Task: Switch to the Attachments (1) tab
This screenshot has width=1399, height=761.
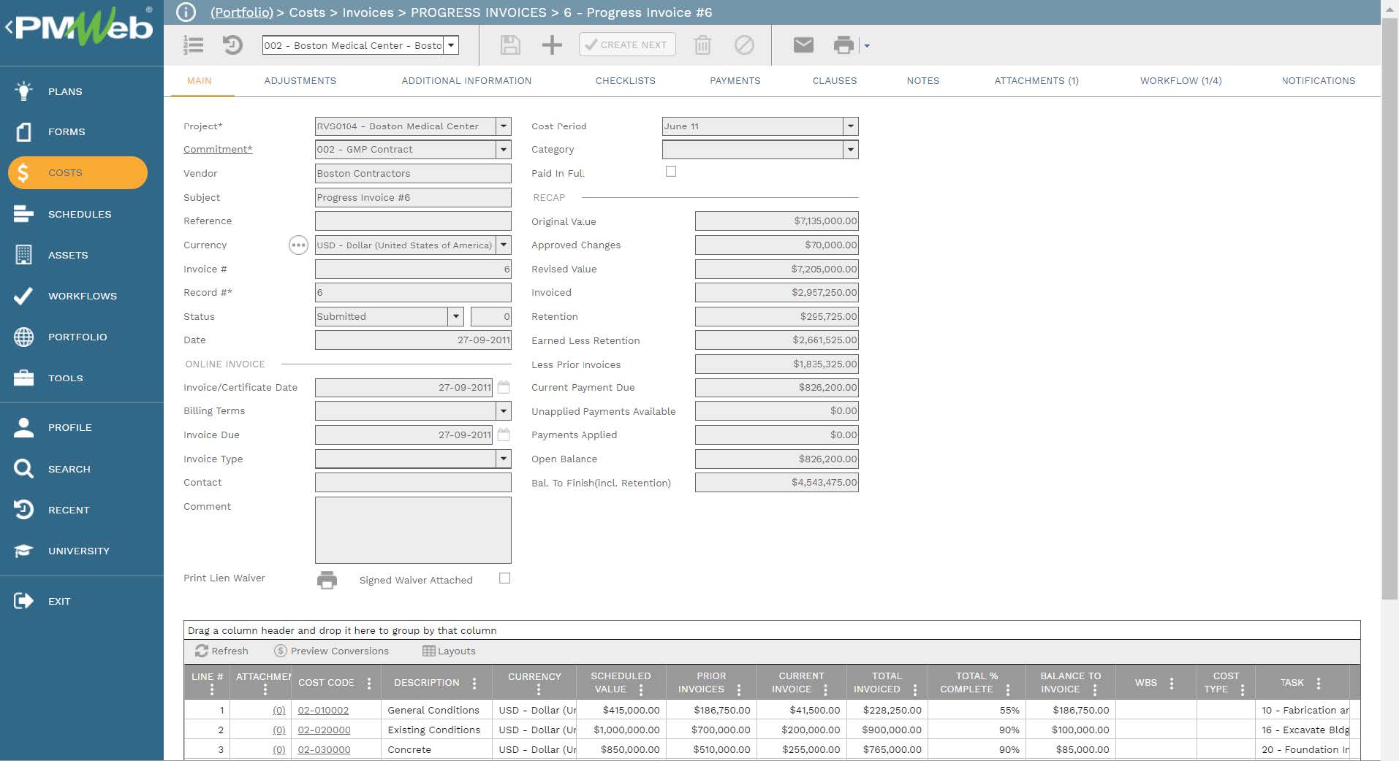Action: pyautogui.click(x=1036, y=81)
